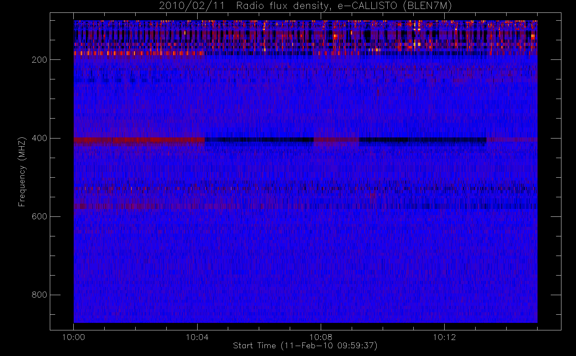The image size is (576, 356).
Task: Click the 'Start Time (11-Feb-10 09:59:37)' x-axis label
Action: pos(305,346)
